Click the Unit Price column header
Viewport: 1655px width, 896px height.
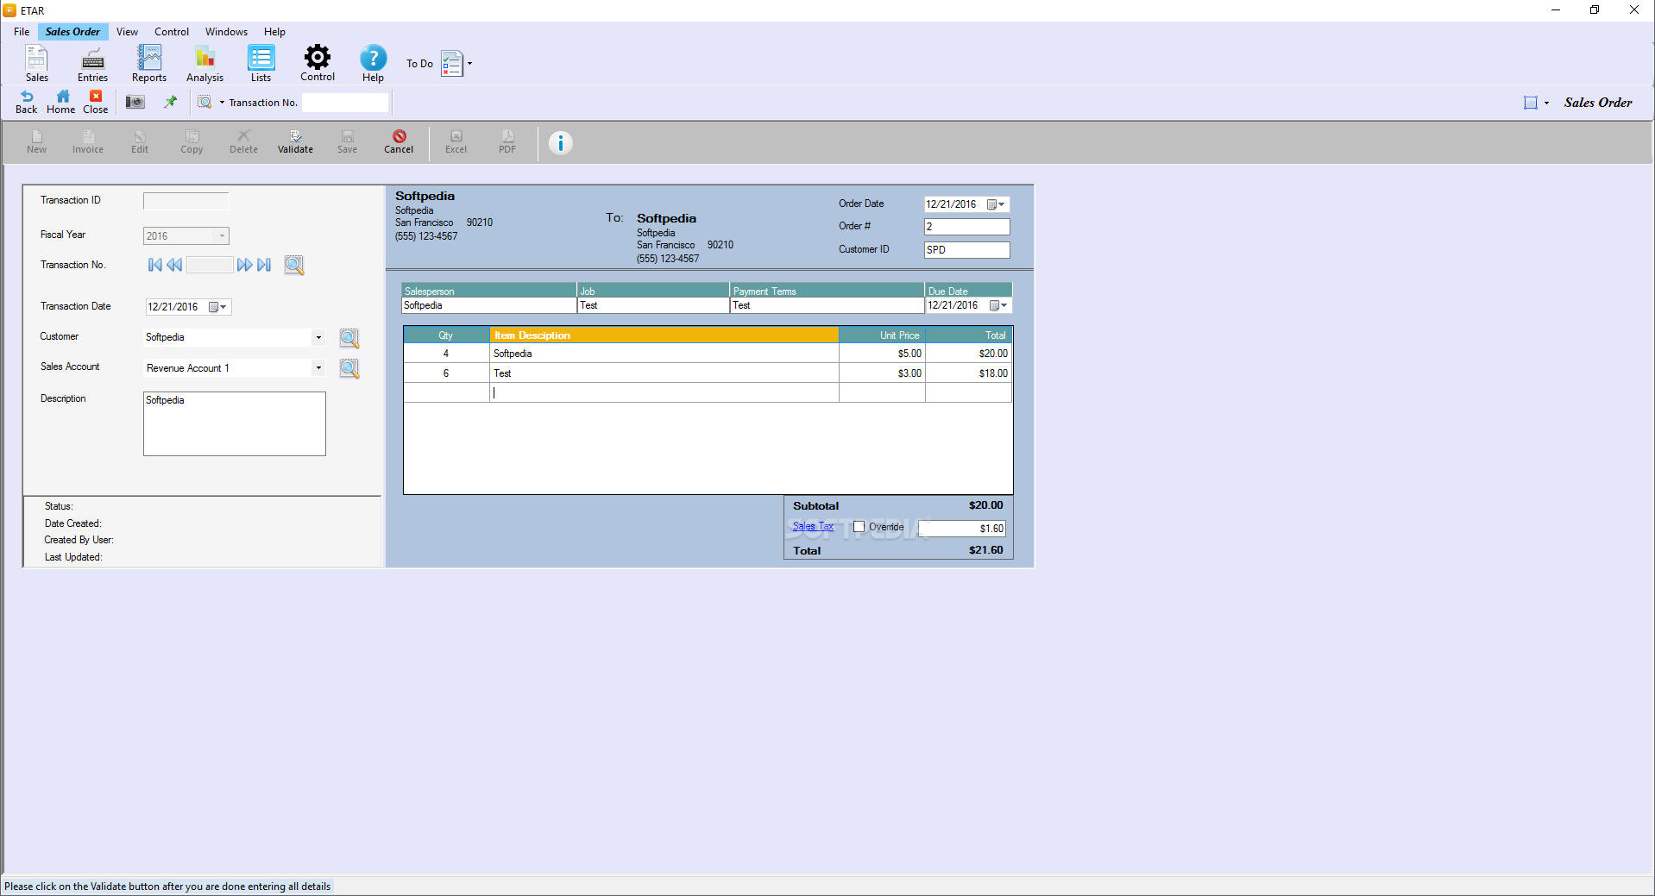(882, 335)
